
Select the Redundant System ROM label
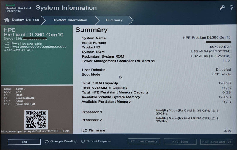point(103,56)
